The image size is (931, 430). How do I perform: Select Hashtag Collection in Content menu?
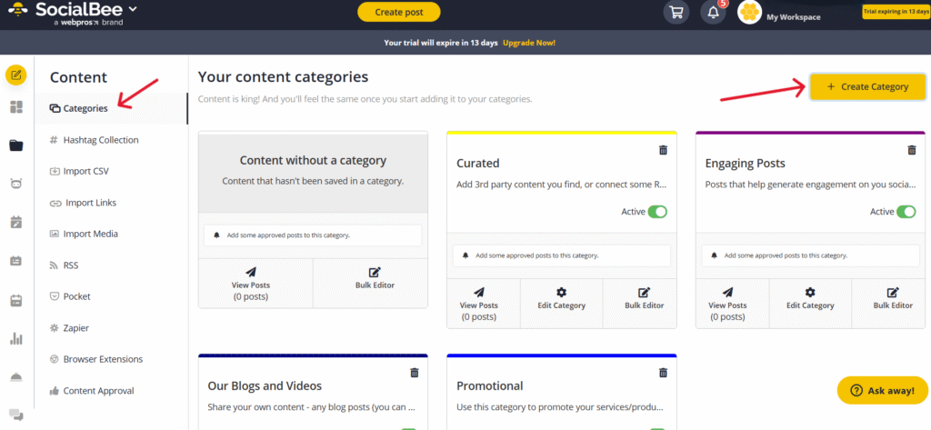pos(100,140)
